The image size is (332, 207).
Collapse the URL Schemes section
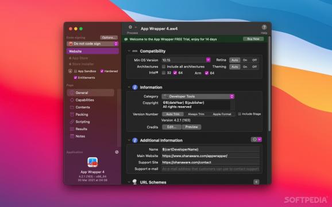[x=129, y=182]
